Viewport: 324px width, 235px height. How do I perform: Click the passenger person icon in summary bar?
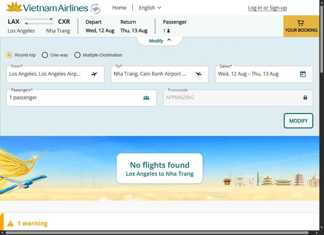coord(168,31)
